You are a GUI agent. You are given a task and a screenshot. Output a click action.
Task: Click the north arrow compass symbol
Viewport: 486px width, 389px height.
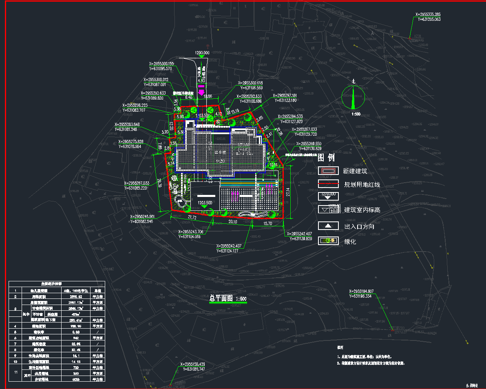[353, 98]
